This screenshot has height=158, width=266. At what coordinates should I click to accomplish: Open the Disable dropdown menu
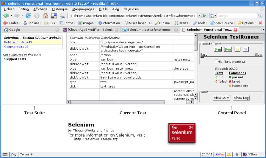coord(12,23)
